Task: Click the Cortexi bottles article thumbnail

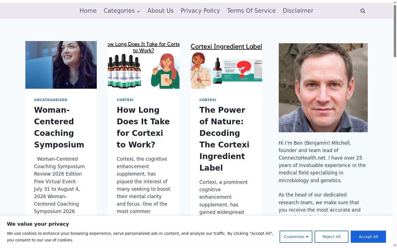Action: 144,65
